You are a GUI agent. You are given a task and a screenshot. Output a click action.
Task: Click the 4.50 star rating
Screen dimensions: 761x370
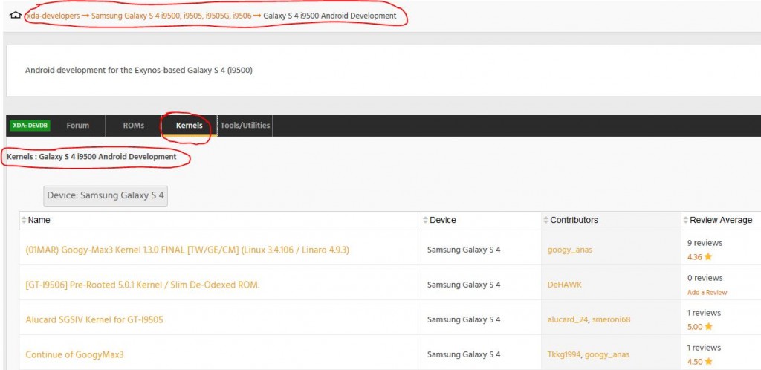(x=700, y=362)
